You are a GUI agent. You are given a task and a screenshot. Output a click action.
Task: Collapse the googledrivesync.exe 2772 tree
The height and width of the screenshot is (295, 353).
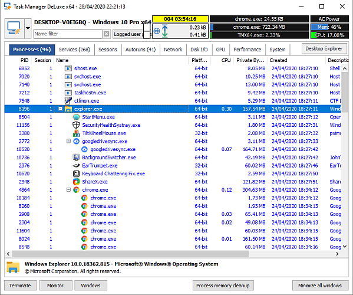click(x=68, y=141)
